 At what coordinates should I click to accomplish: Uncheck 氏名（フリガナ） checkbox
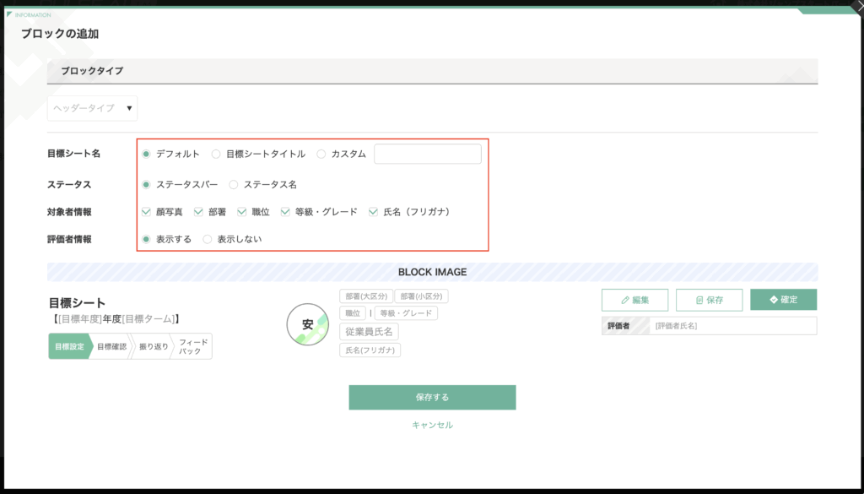(374, 212)
